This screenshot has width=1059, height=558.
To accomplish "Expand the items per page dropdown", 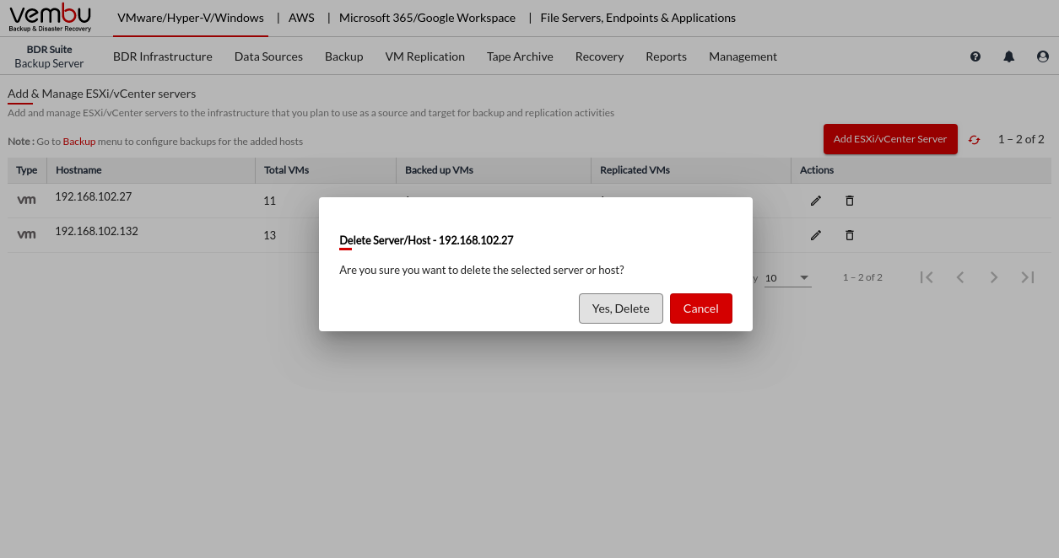I will (x=803, y=278).
